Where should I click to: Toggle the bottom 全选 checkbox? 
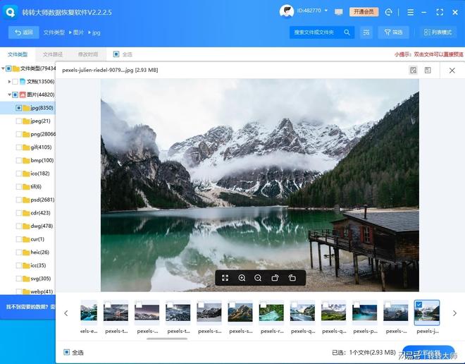coord(67,352)
